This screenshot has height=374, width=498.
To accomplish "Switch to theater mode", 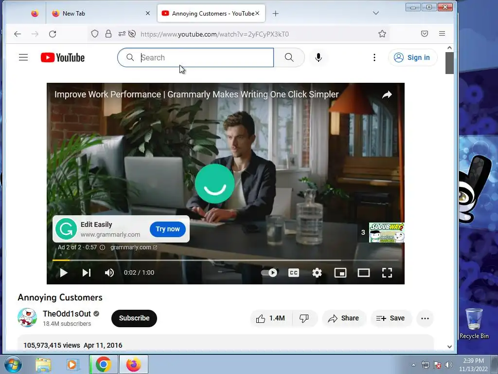I will (x=364, y=273).
